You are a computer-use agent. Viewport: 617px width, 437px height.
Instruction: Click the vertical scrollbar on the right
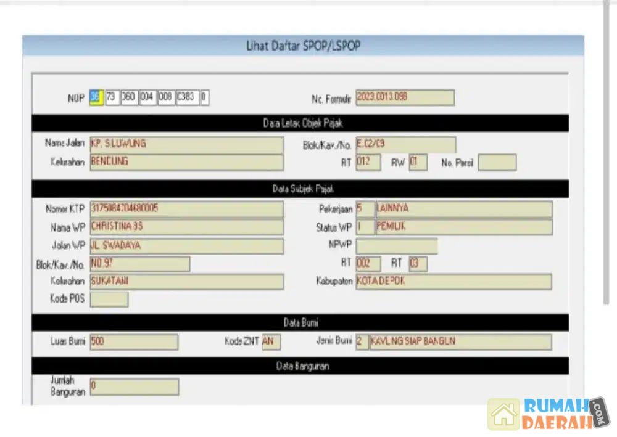tap(607, 154)
